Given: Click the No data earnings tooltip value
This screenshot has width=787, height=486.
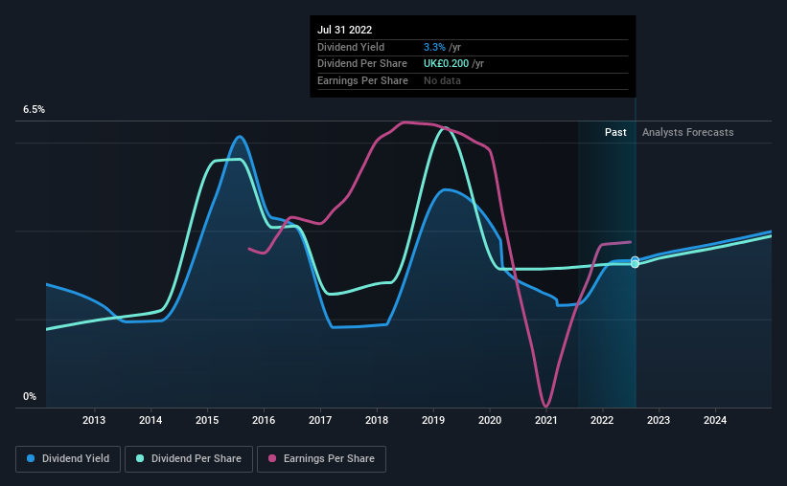Looking at the screenshot, I should [x=442, y=80].
